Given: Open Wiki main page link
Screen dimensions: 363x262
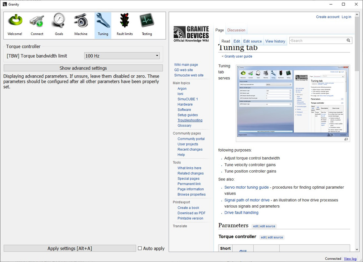Looking at the screenshot, I should click(x=186, y=65).
